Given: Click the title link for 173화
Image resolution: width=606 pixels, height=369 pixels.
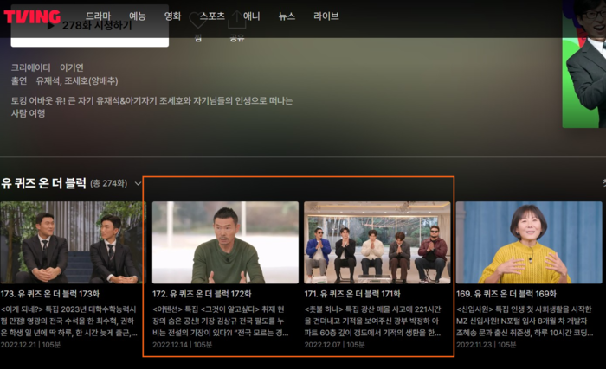Looking at the screenshot, I should pyautogui.click(x=51, y=294).
